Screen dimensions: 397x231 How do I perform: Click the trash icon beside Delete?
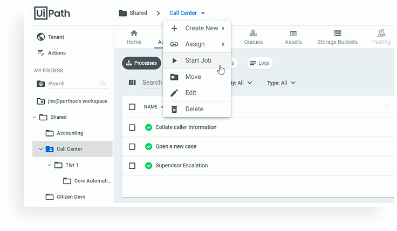click(x=174, y=109)
